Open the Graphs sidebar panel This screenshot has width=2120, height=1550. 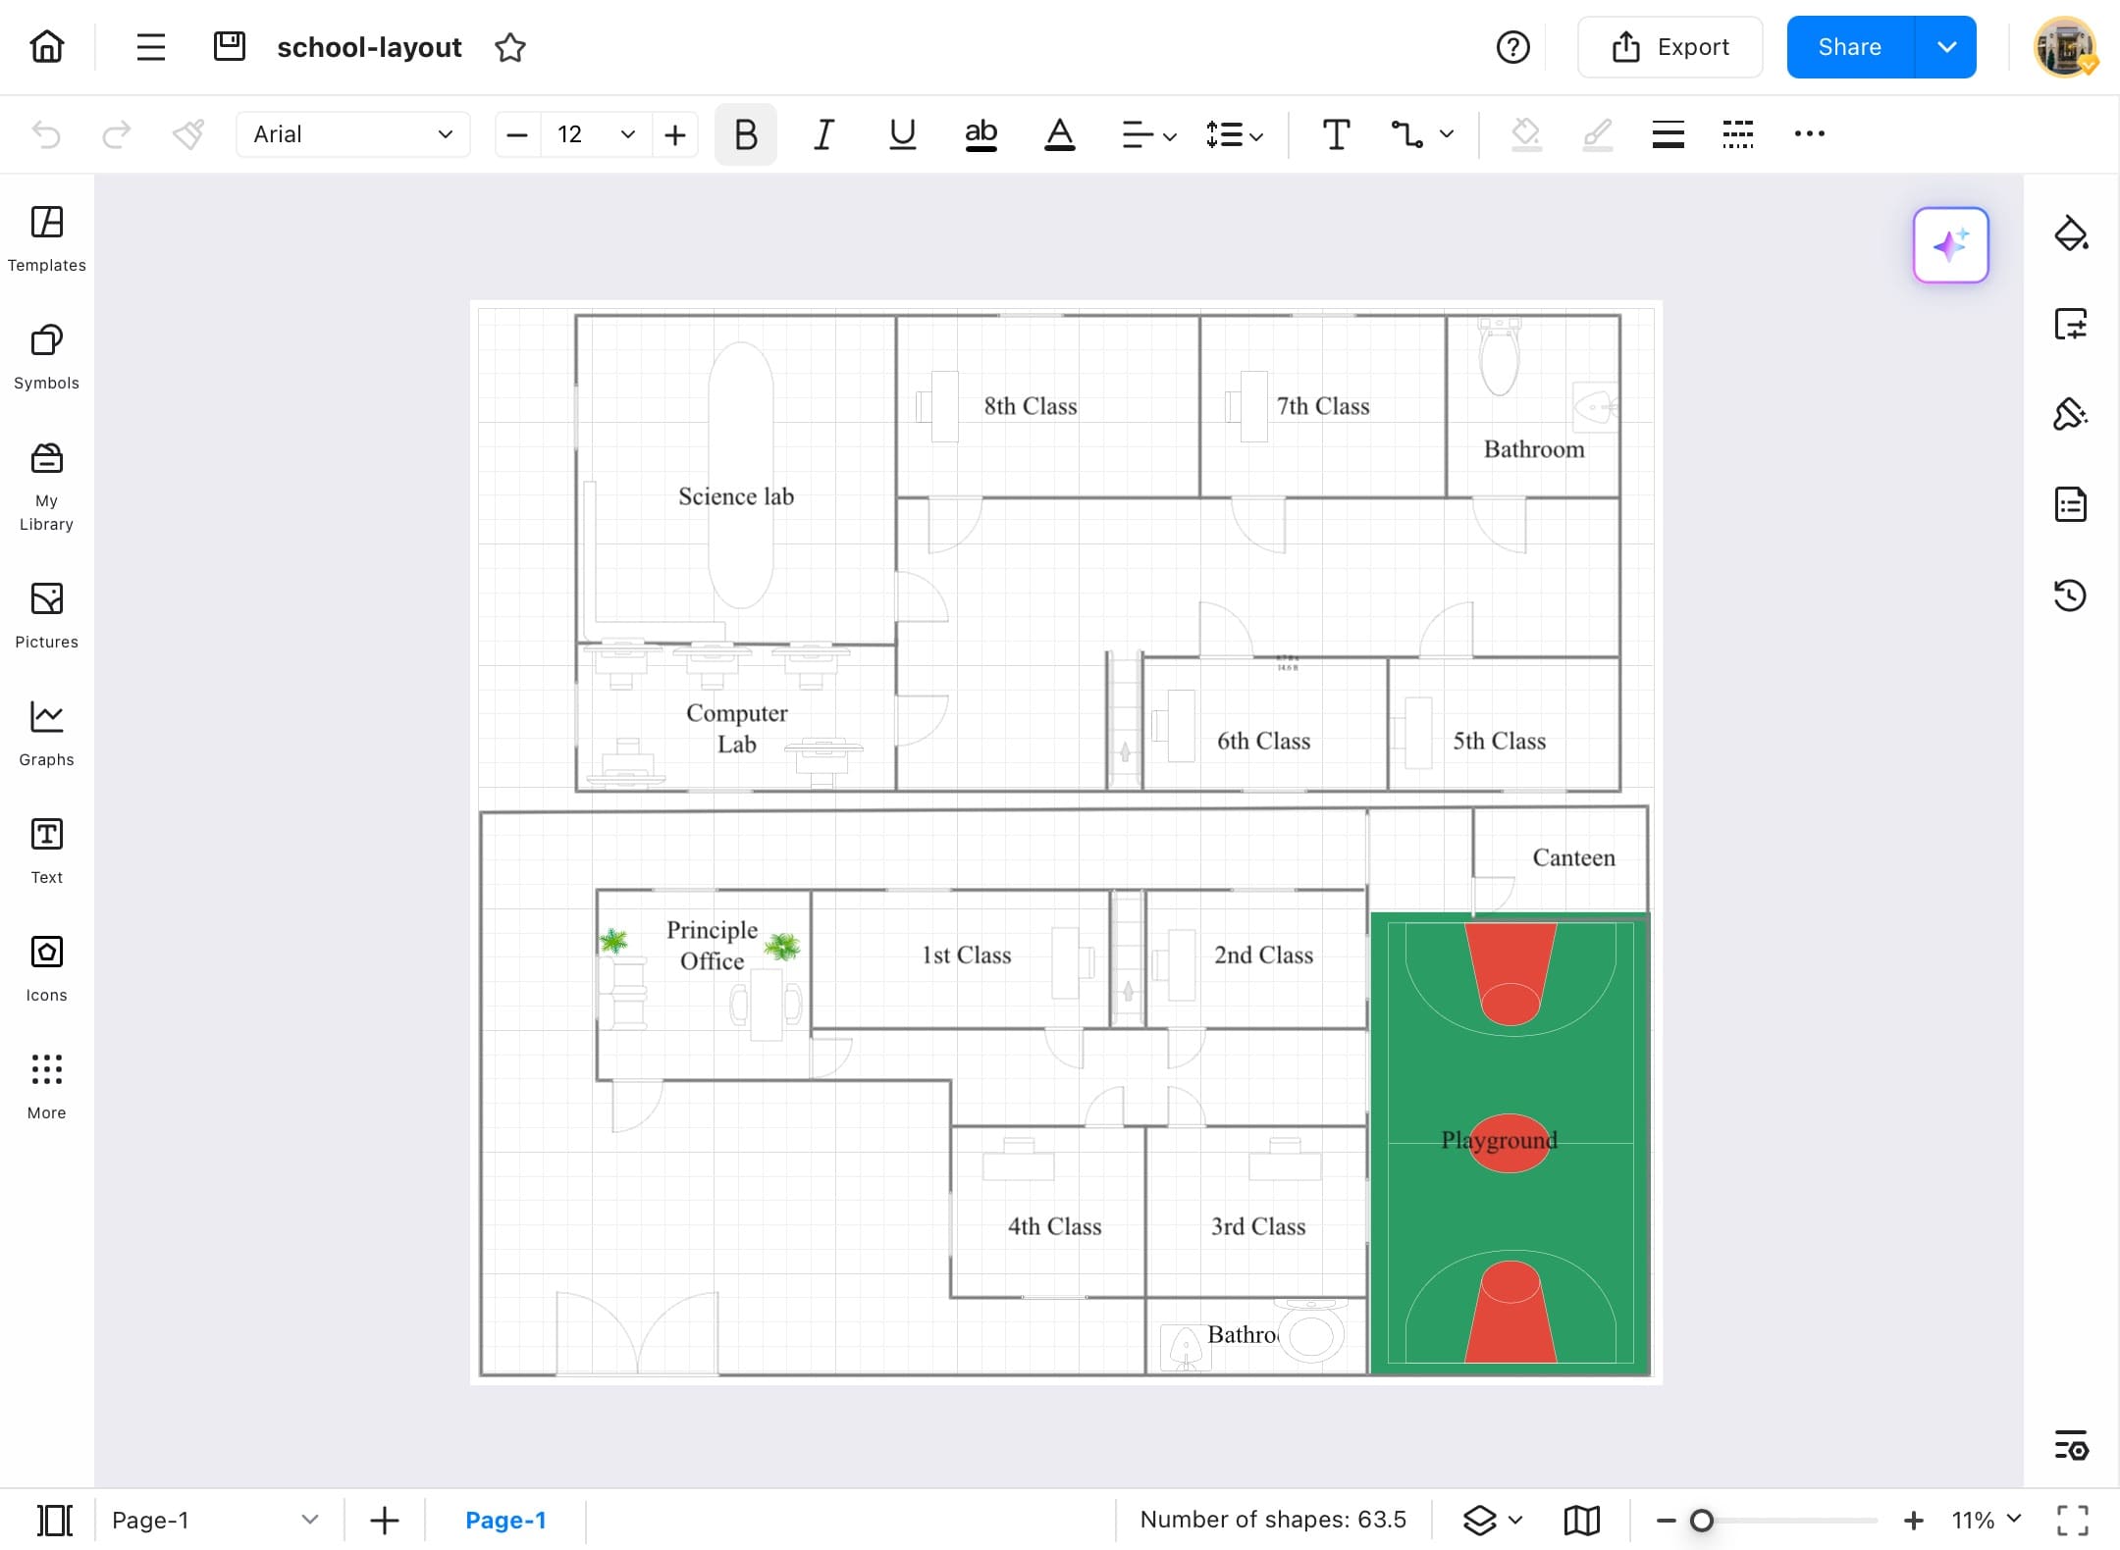[x=46, y=733]
